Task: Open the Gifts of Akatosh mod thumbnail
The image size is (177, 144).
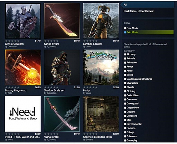Action: pyautogui.click(x=23, y=21)
